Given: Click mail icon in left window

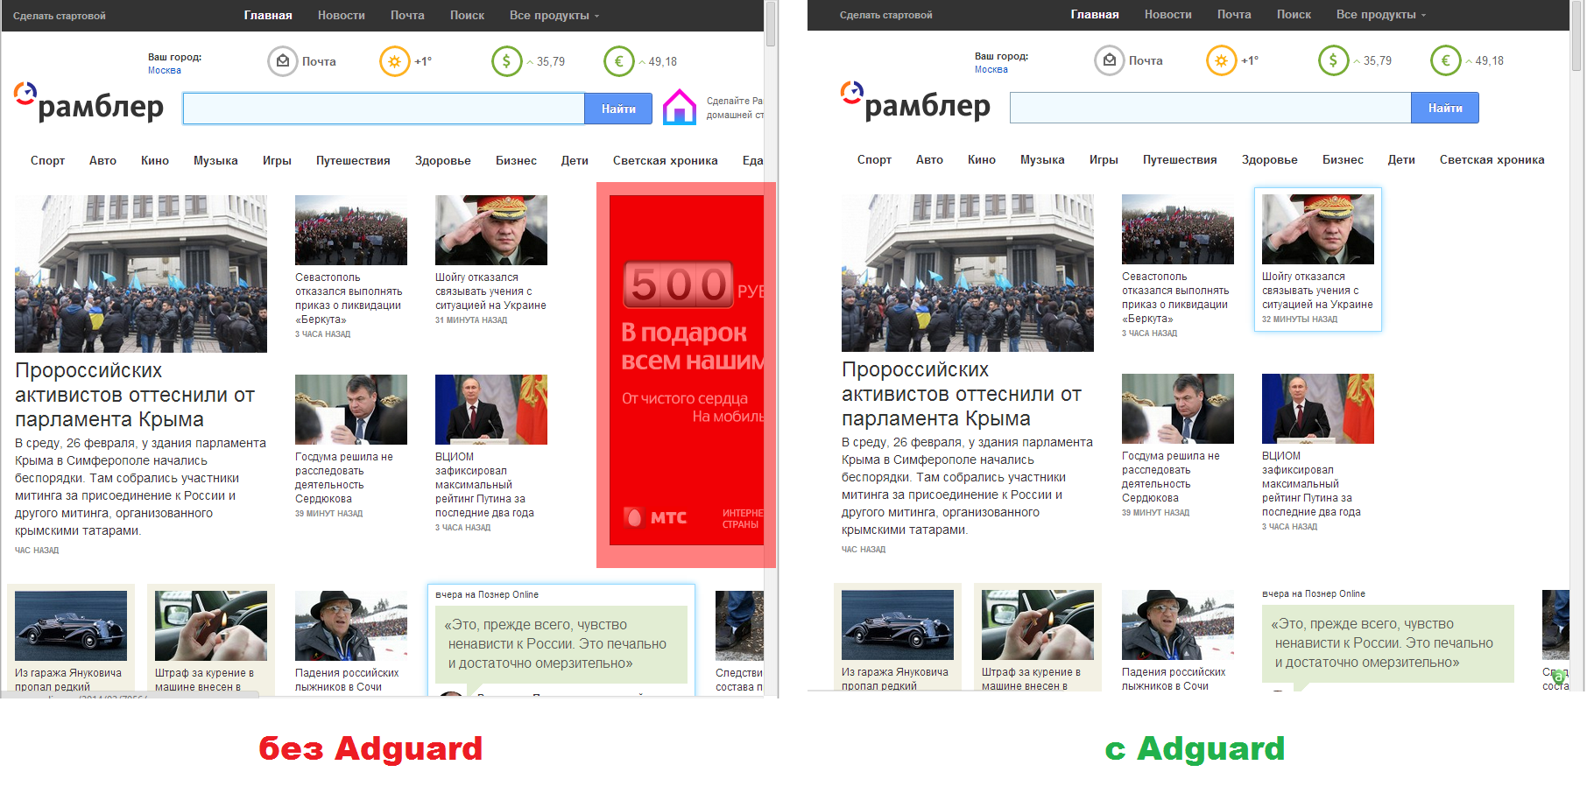Looking at the screenshot, I should pyautogui.click(x=282, y=61).
